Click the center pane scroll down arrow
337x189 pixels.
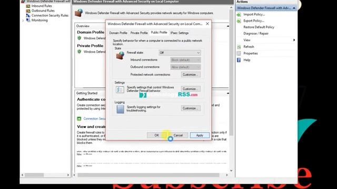[231, 171]
